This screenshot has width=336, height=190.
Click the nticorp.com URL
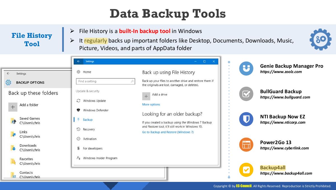(283, 122)
